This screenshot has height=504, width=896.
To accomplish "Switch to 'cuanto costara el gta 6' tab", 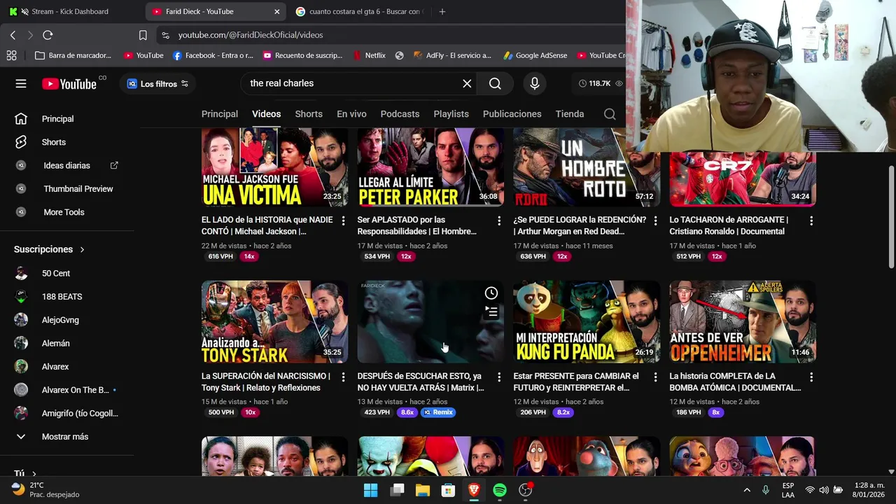I will [359, 11].
